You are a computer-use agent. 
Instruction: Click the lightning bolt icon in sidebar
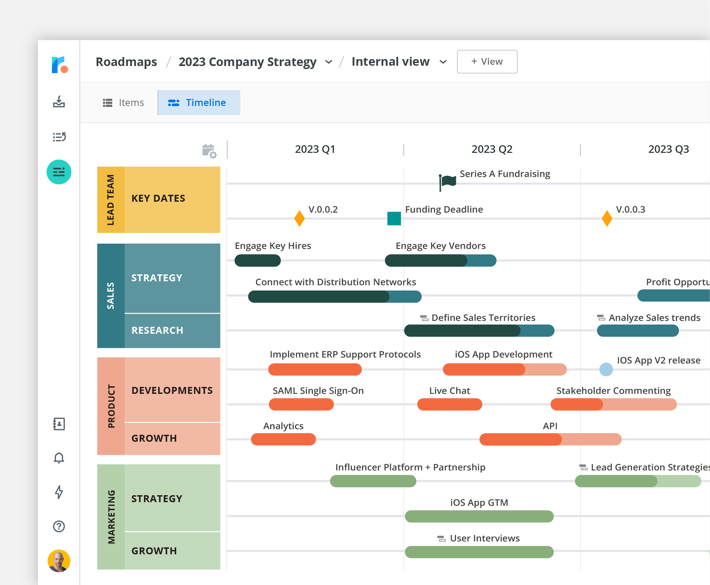click(58, 491)
